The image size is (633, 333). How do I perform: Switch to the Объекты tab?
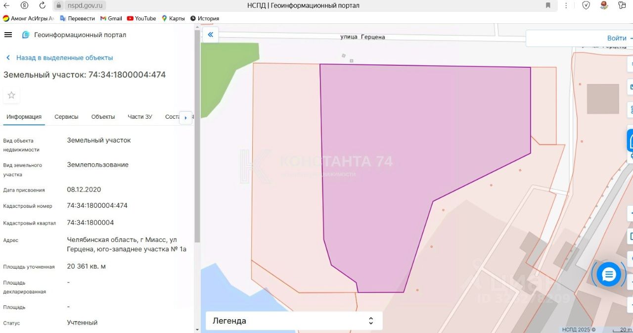(103, 117)
